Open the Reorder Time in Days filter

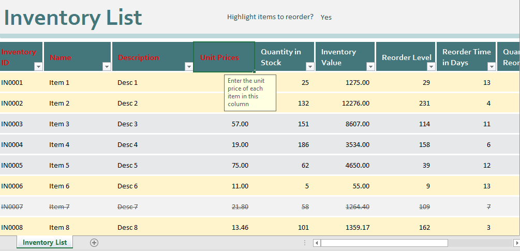click(492, 67)
